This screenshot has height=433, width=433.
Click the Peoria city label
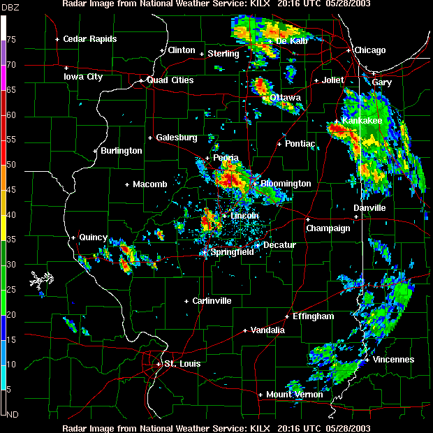(226, 158)
